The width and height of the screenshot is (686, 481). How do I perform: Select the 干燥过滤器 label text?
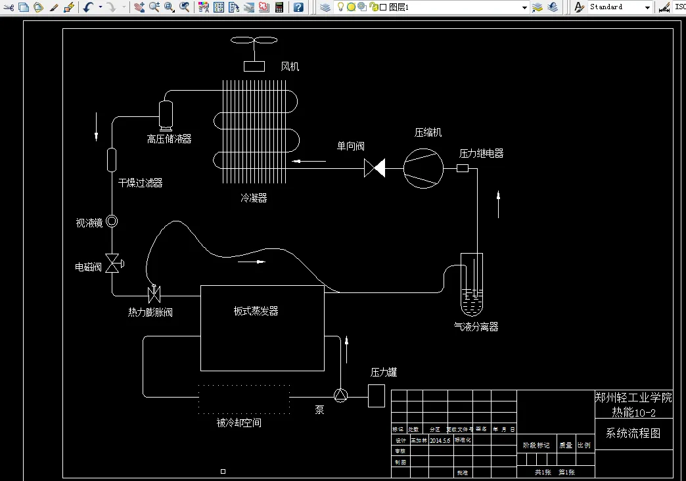pyautogui.click(x=141, y=183)
